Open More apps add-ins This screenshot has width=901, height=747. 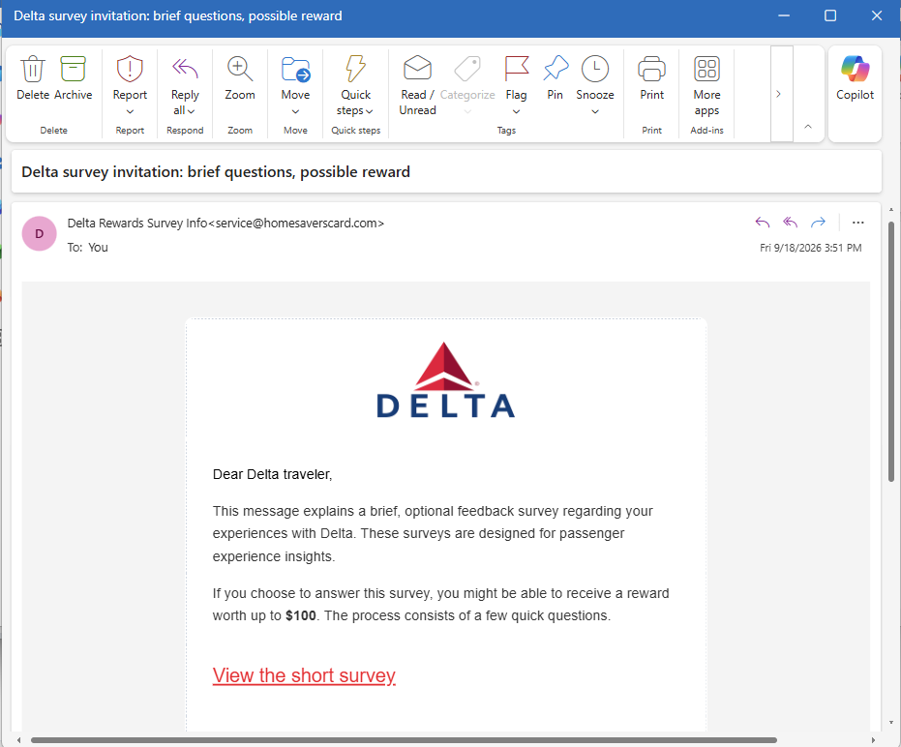(706, 70)
